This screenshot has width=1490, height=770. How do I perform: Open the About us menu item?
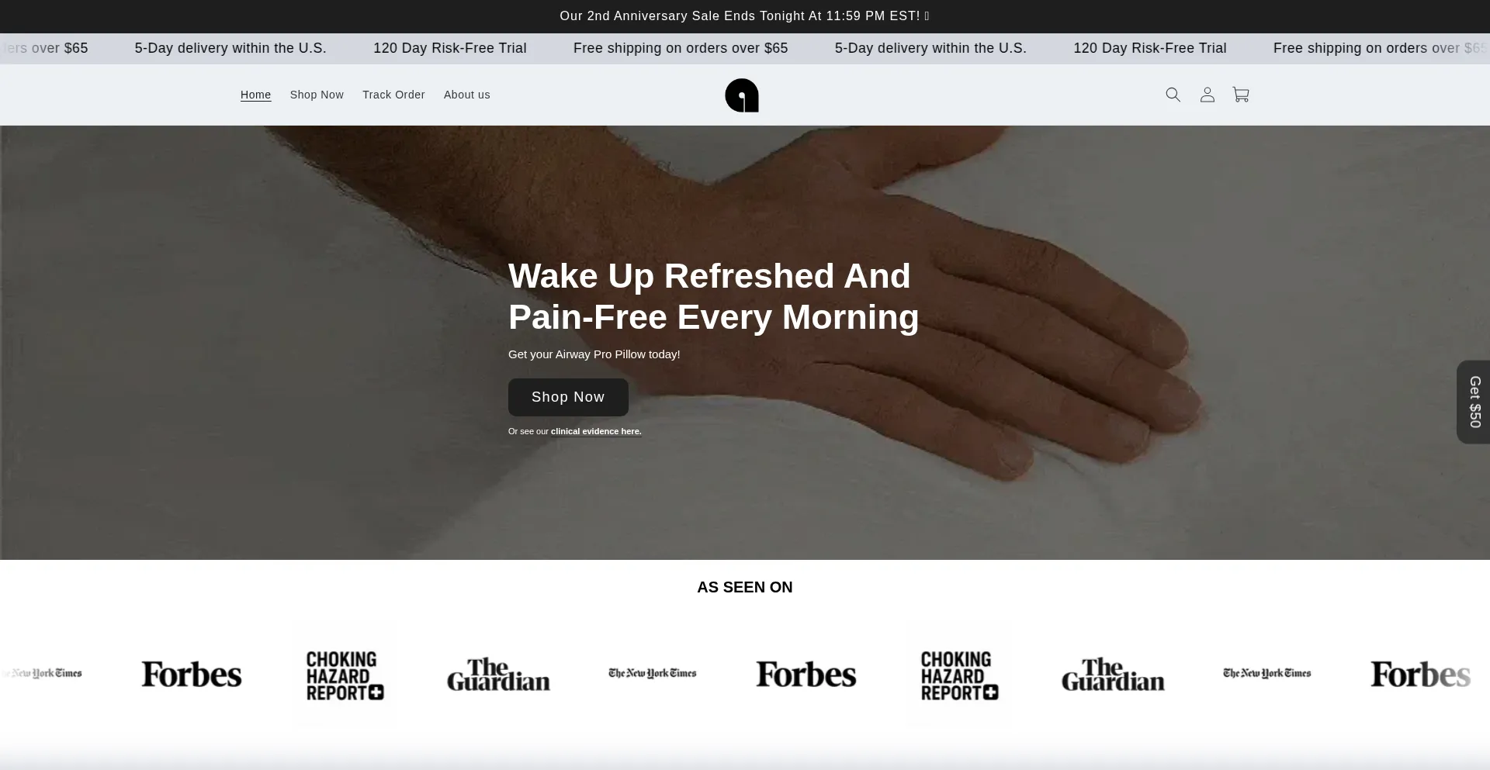[x=467, y=95]
